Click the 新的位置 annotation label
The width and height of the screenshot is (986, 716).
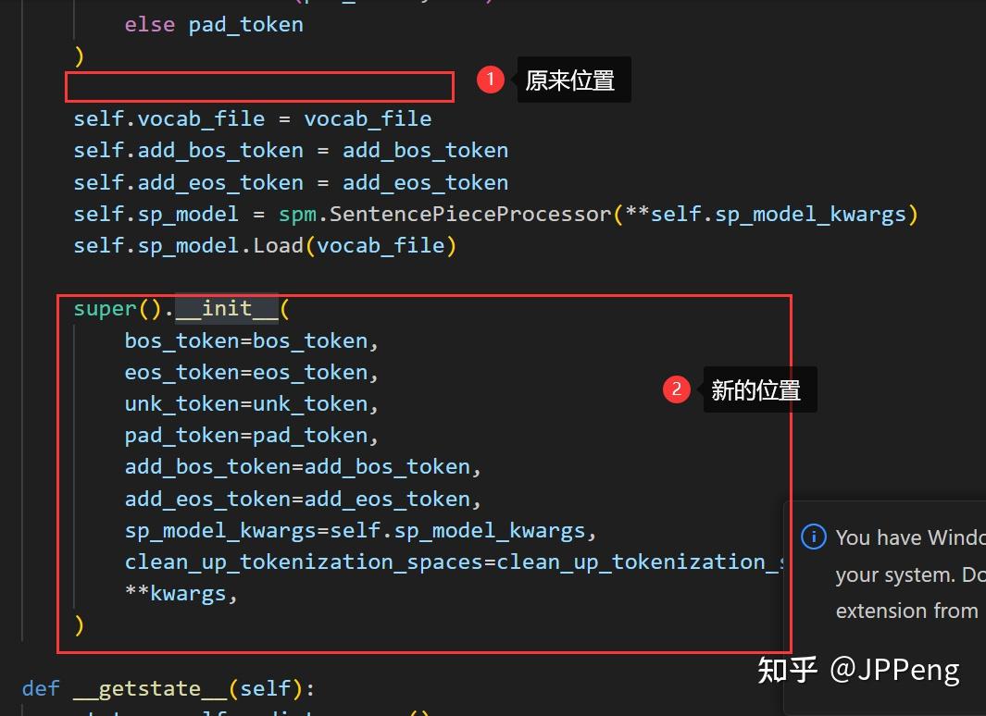click(759, 389)
